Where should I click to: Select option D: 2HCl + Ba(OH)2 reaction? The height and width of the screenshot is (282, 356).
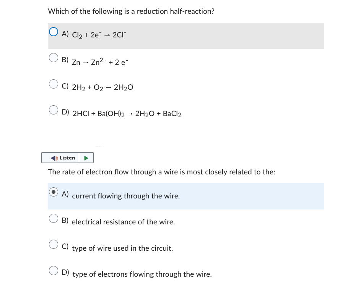point(54,110)
